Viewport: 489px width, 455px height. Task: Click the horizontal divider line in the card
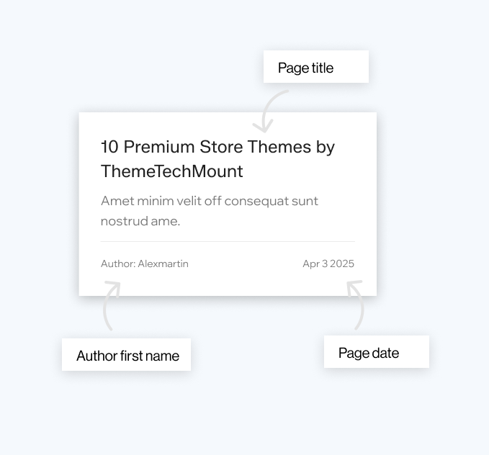pyautogui.click(x=228, y=241)
